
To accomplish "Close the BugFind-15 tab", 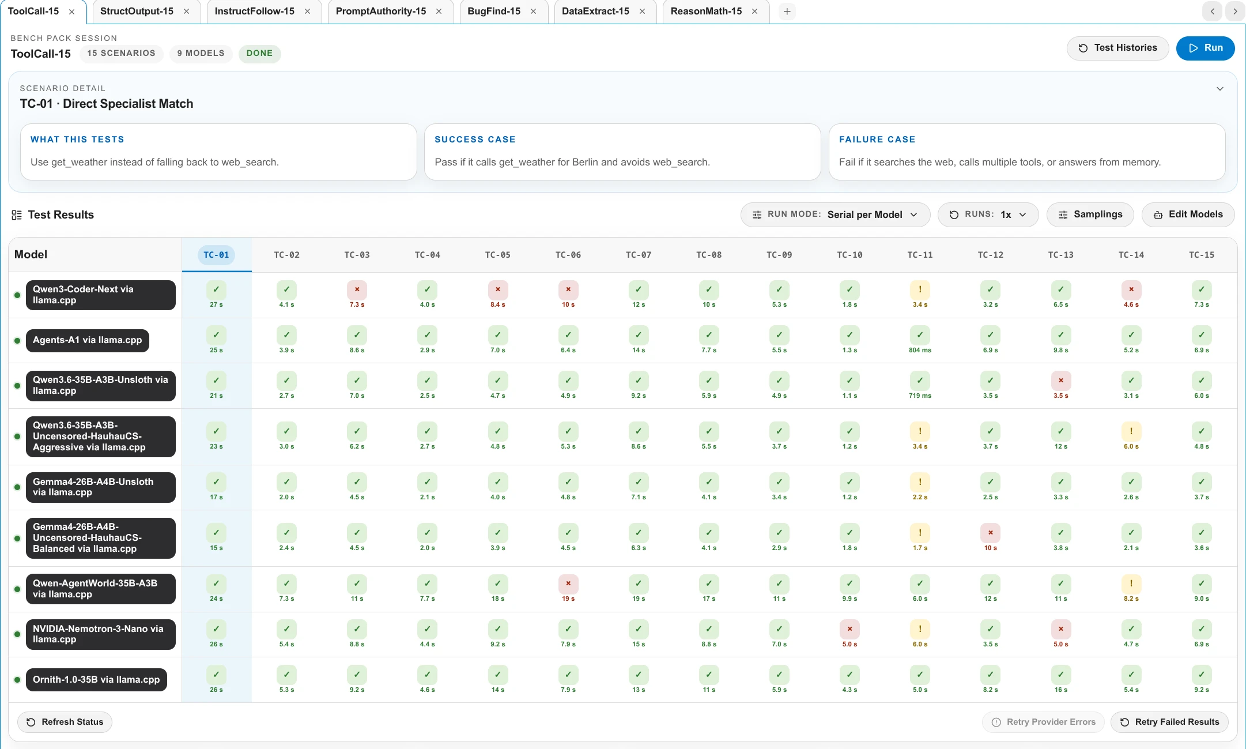I will click(x=533, y=12).
